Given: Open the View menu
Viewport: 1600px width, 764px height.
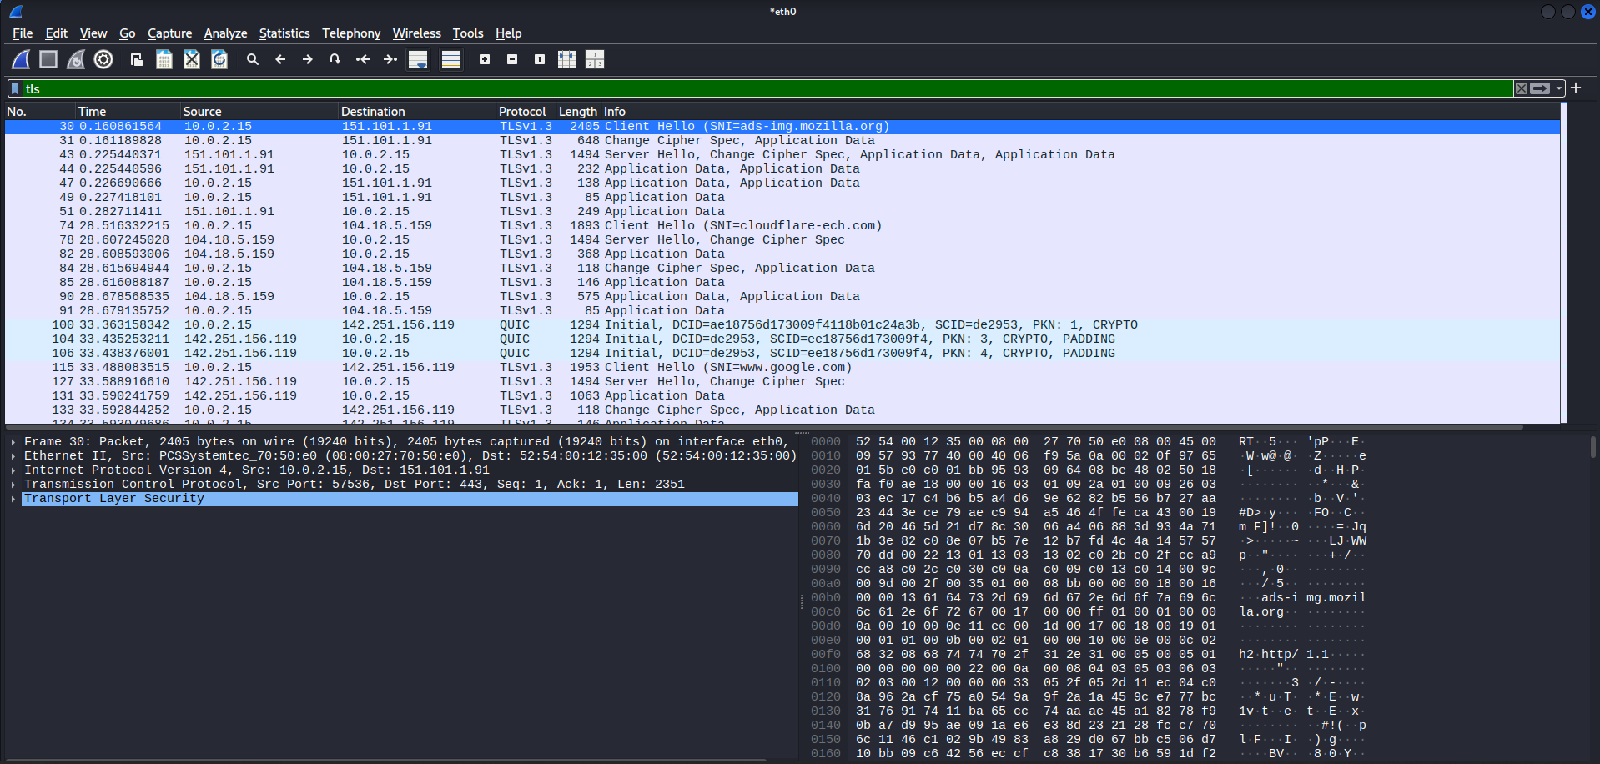Looking at the screenshot, I should tap(93, 33).
